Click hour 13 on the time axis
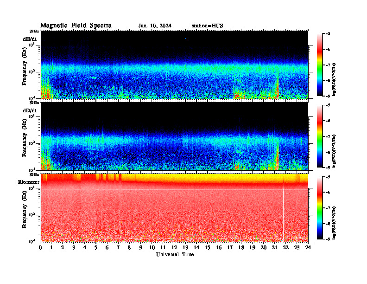The height and width of the screenshot is (284, 367). (185, 248)
